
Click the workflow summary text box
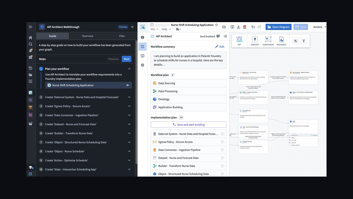189,60
